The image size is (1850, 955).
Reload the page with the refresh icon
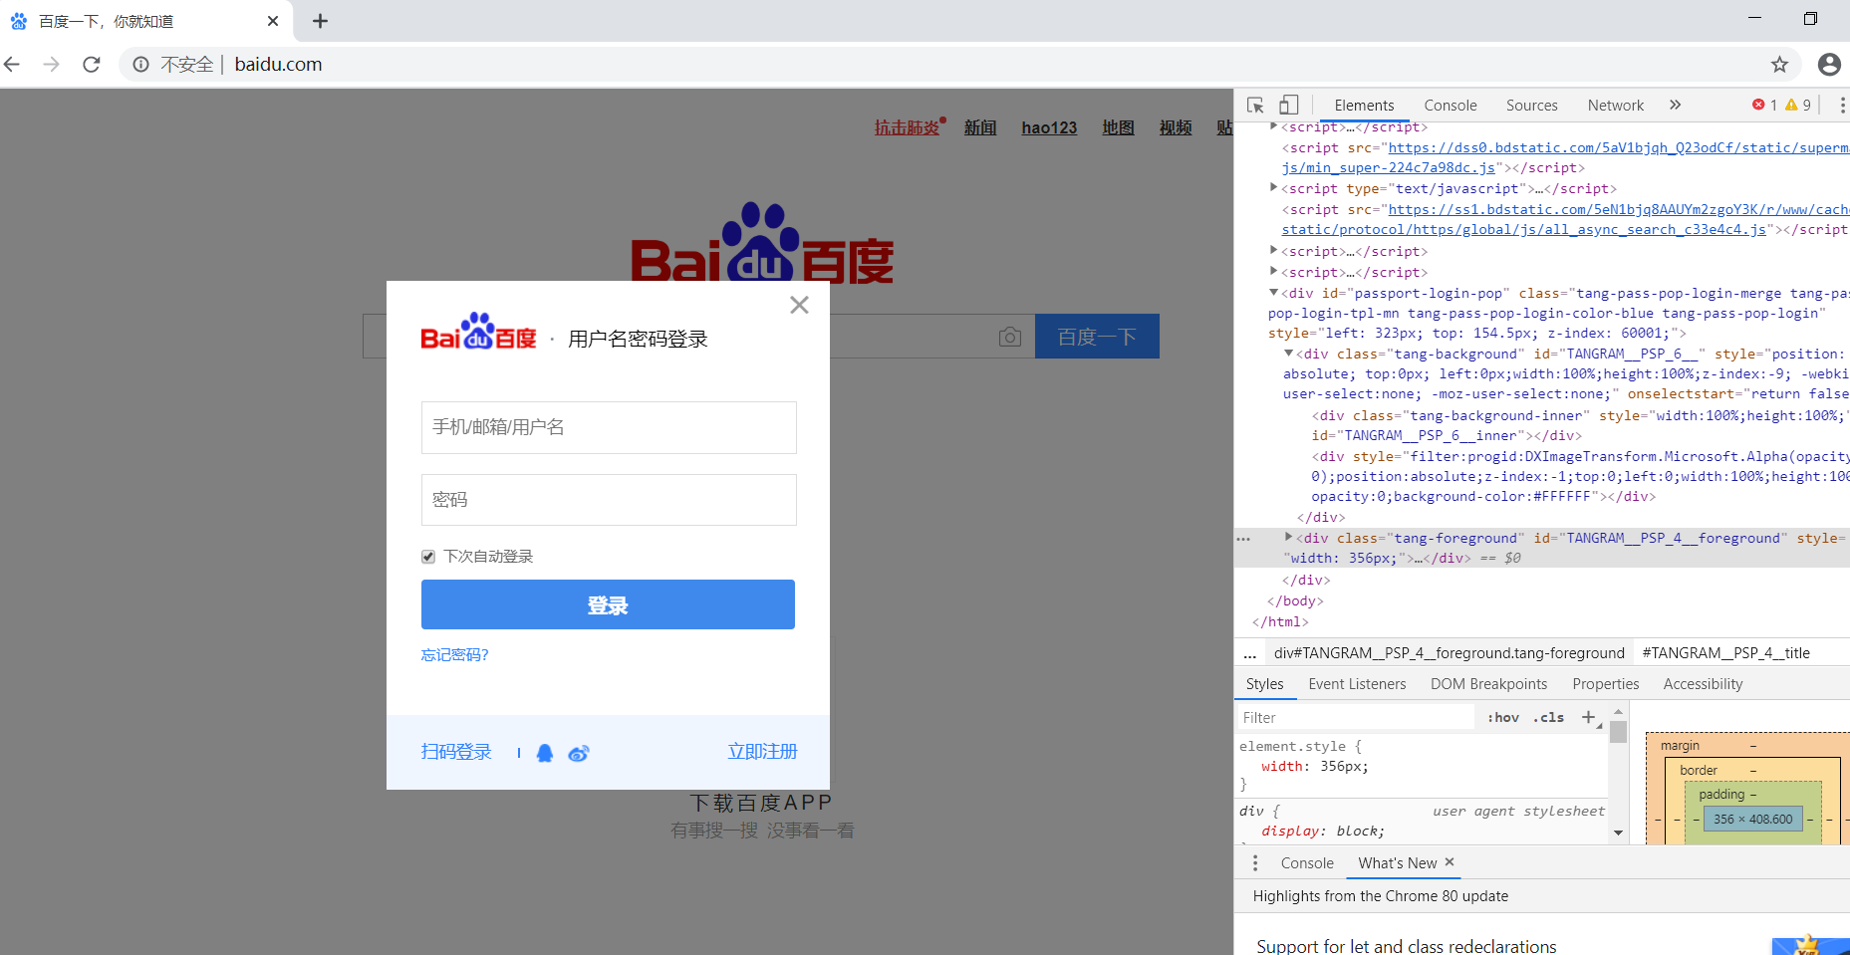coord(92,65)
